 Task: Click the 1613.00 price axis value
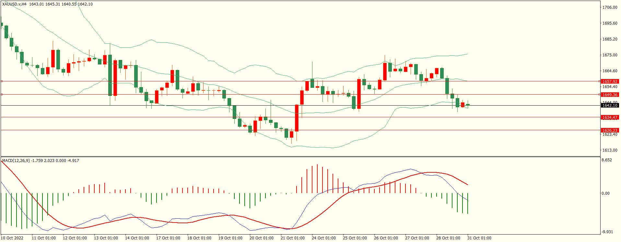(x=610, y=150)
